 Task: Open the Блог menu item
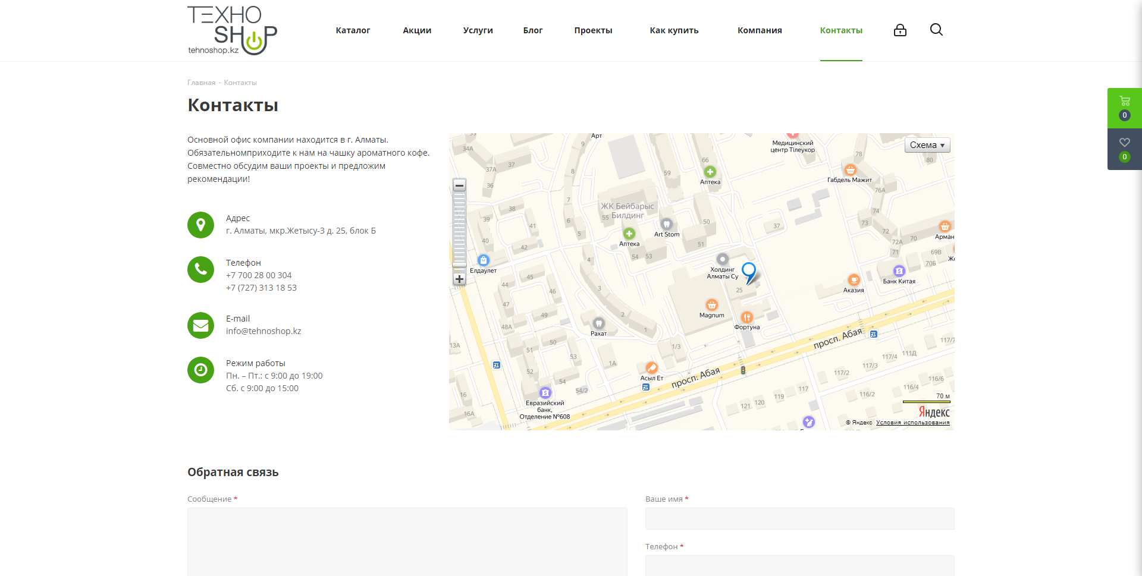point(533,30)
